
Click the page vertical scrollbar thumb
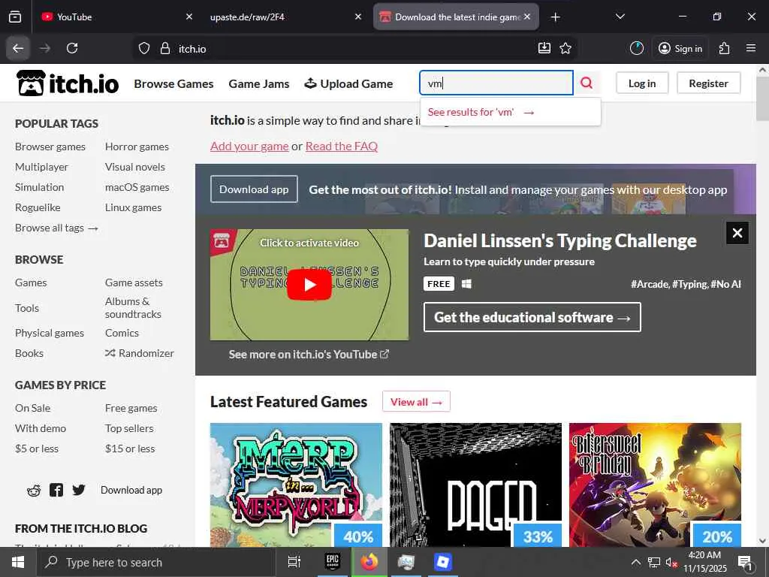tap(762, 98)
